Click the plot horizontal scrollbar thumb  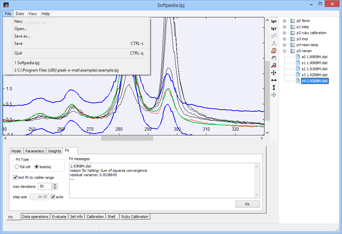click(127, 138)
